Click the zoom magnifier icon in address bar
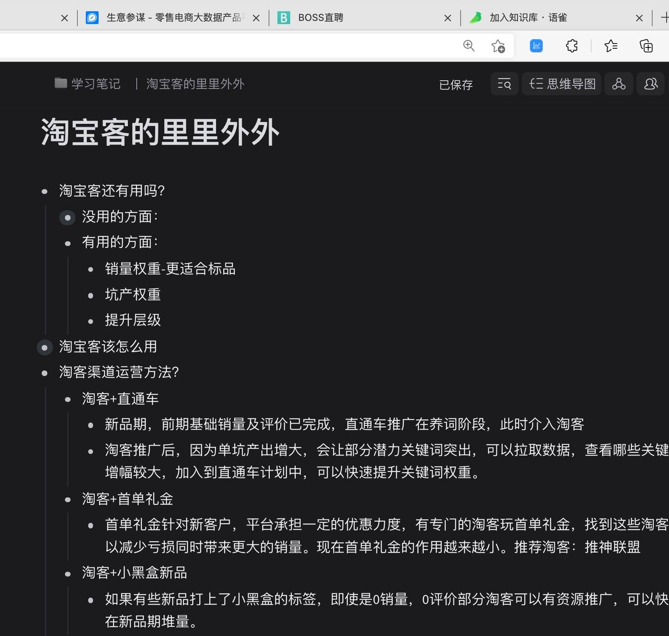The height and width of the screenshot is (636, 669). [469, 46]
